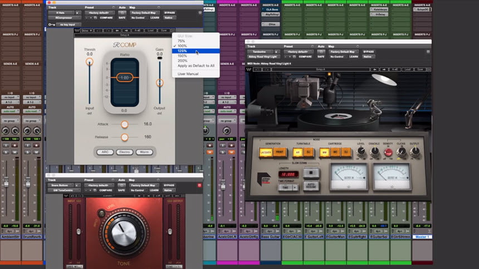Click the RComp Gain slider handle
The width and height of the screenshot is (479, 269).
click(x=159, y=82)
